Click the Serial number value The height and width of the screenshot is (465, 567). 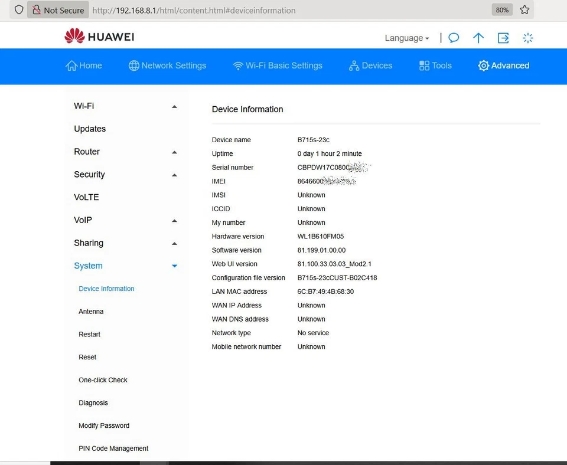click(x=333, y=167)
